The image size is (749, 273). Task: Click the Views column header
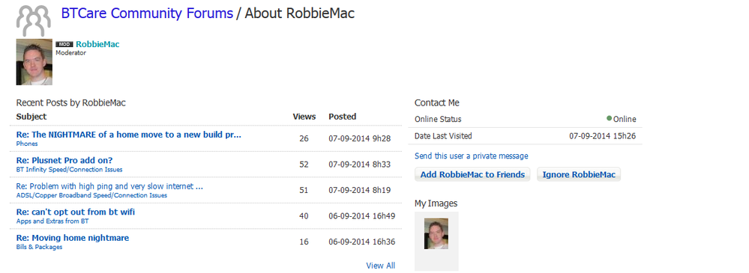304,116
